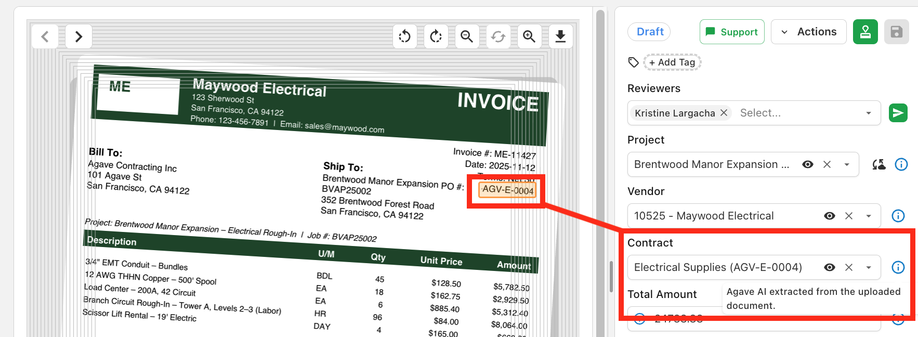The image size is (918, 337).
Task: Click the Date: 2025-11-12 text
Action: coord(500,166)
